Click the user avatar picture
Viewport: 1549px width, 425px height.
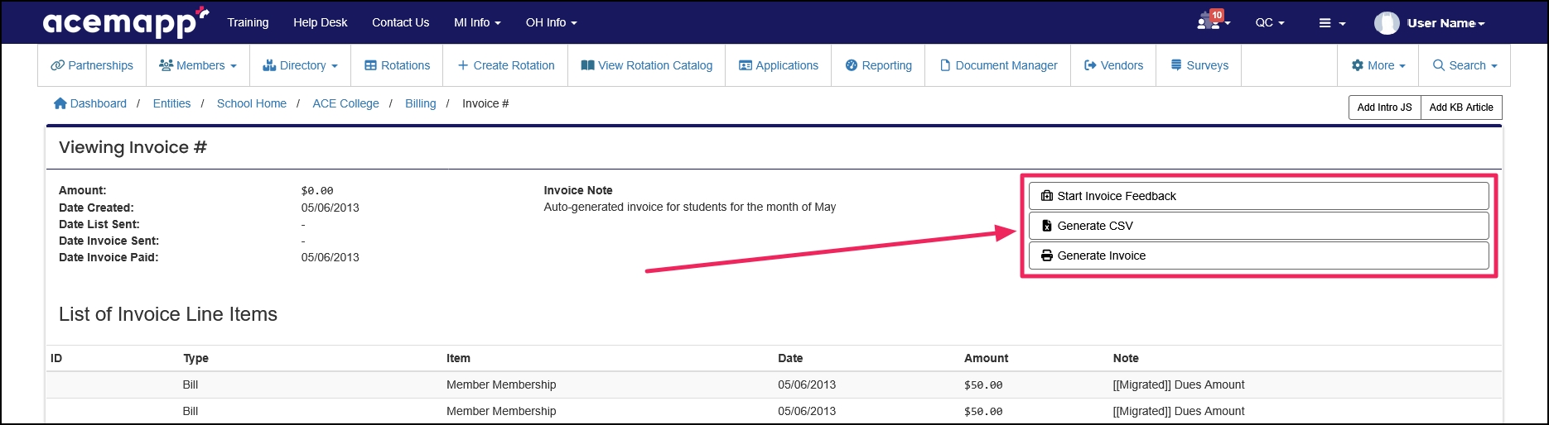[1387, 23]
